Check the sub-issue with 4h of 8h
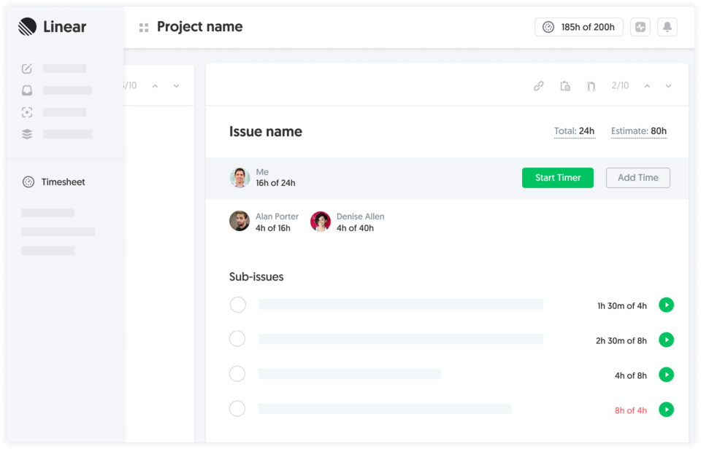The width and height of the screenshot is (701, 449). pyautogui.click(x=237, y=374)
